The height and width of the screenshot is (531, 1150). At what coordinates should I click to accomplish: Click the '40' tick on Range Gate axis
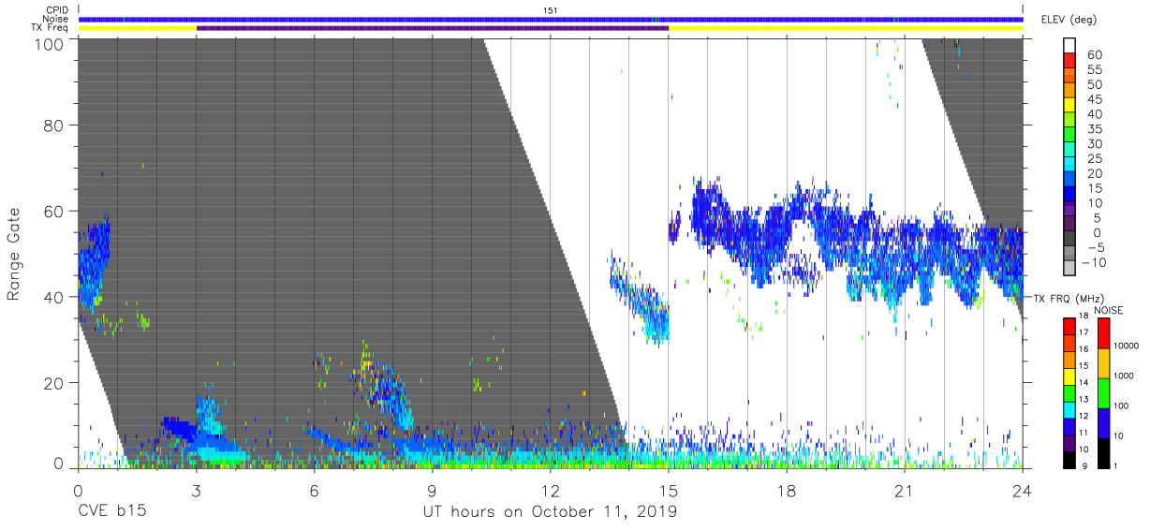(53, 297)
